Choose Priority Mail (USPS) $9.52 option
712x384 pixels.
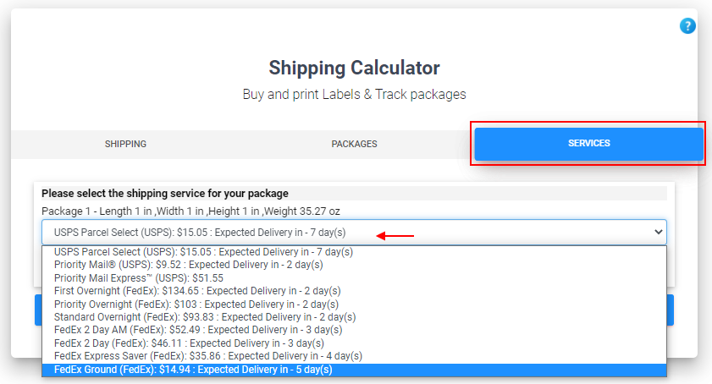(x=354, y=265)
